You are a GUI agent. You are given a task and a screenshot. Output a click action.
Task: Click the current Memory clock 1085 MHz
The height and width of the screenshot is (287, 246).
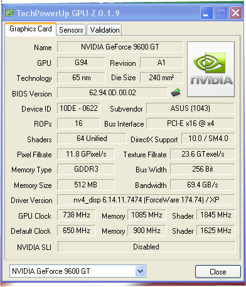coord(147,215)
